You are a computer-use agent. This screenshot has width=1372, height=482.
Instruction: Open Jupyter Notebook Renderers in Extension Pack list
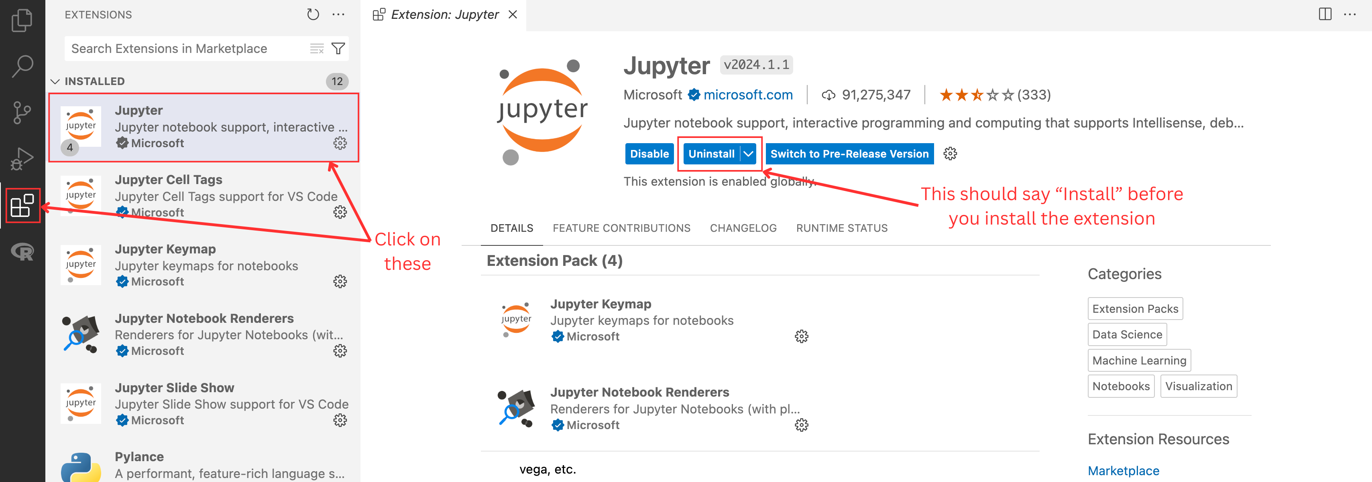(653, 409)
